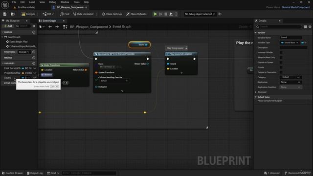Open the Edit menu
Screen dimensions: 313x176
click(x=22, y=2)
